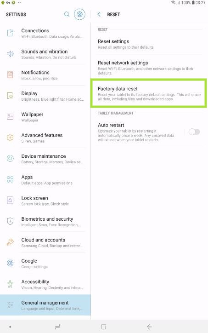This screenshot has height=333, width=208.
Task: Open the settings search magnifier icon
Action: click(x=67, y=14)
